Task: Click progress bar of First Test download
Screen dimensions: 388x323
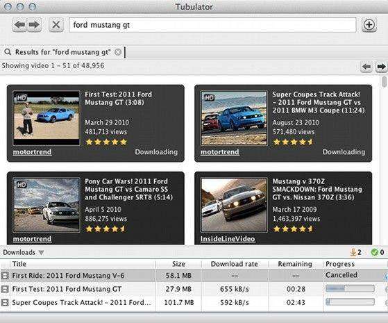Action: (350, 288)
